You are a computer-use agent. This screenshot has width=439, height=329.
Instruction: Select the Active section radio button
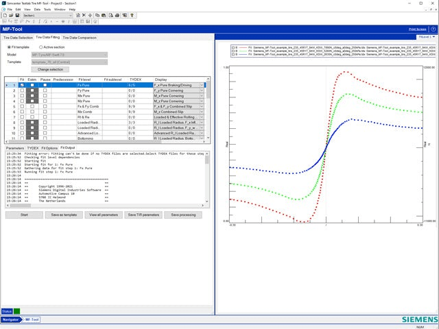(41, 47)
